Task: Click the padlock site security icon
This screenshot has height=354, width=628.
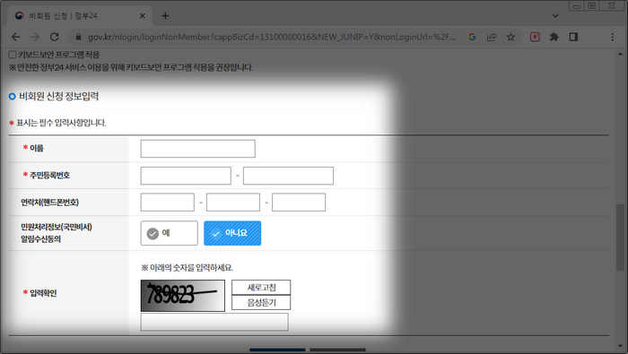Action: [x=79, y=38]
